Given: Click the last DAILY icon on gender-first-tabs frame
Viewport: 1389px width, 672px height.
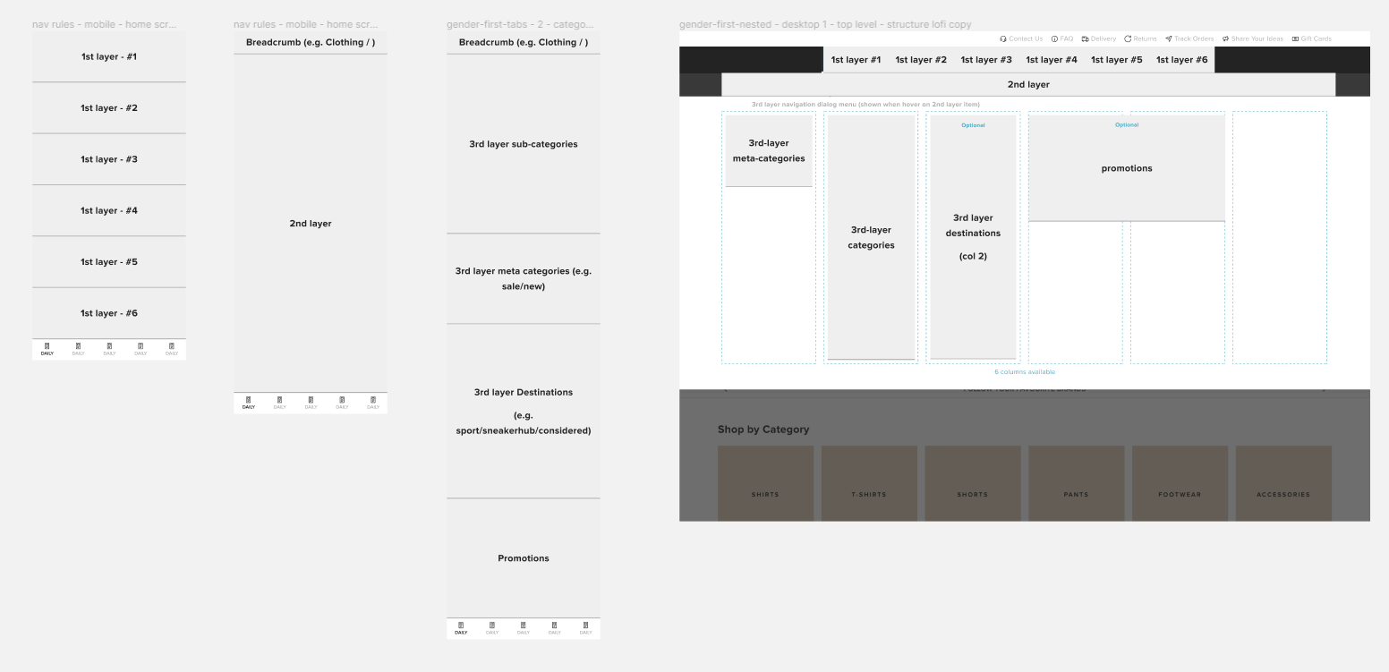Looking at the screenshot, I should click(584, 625).
